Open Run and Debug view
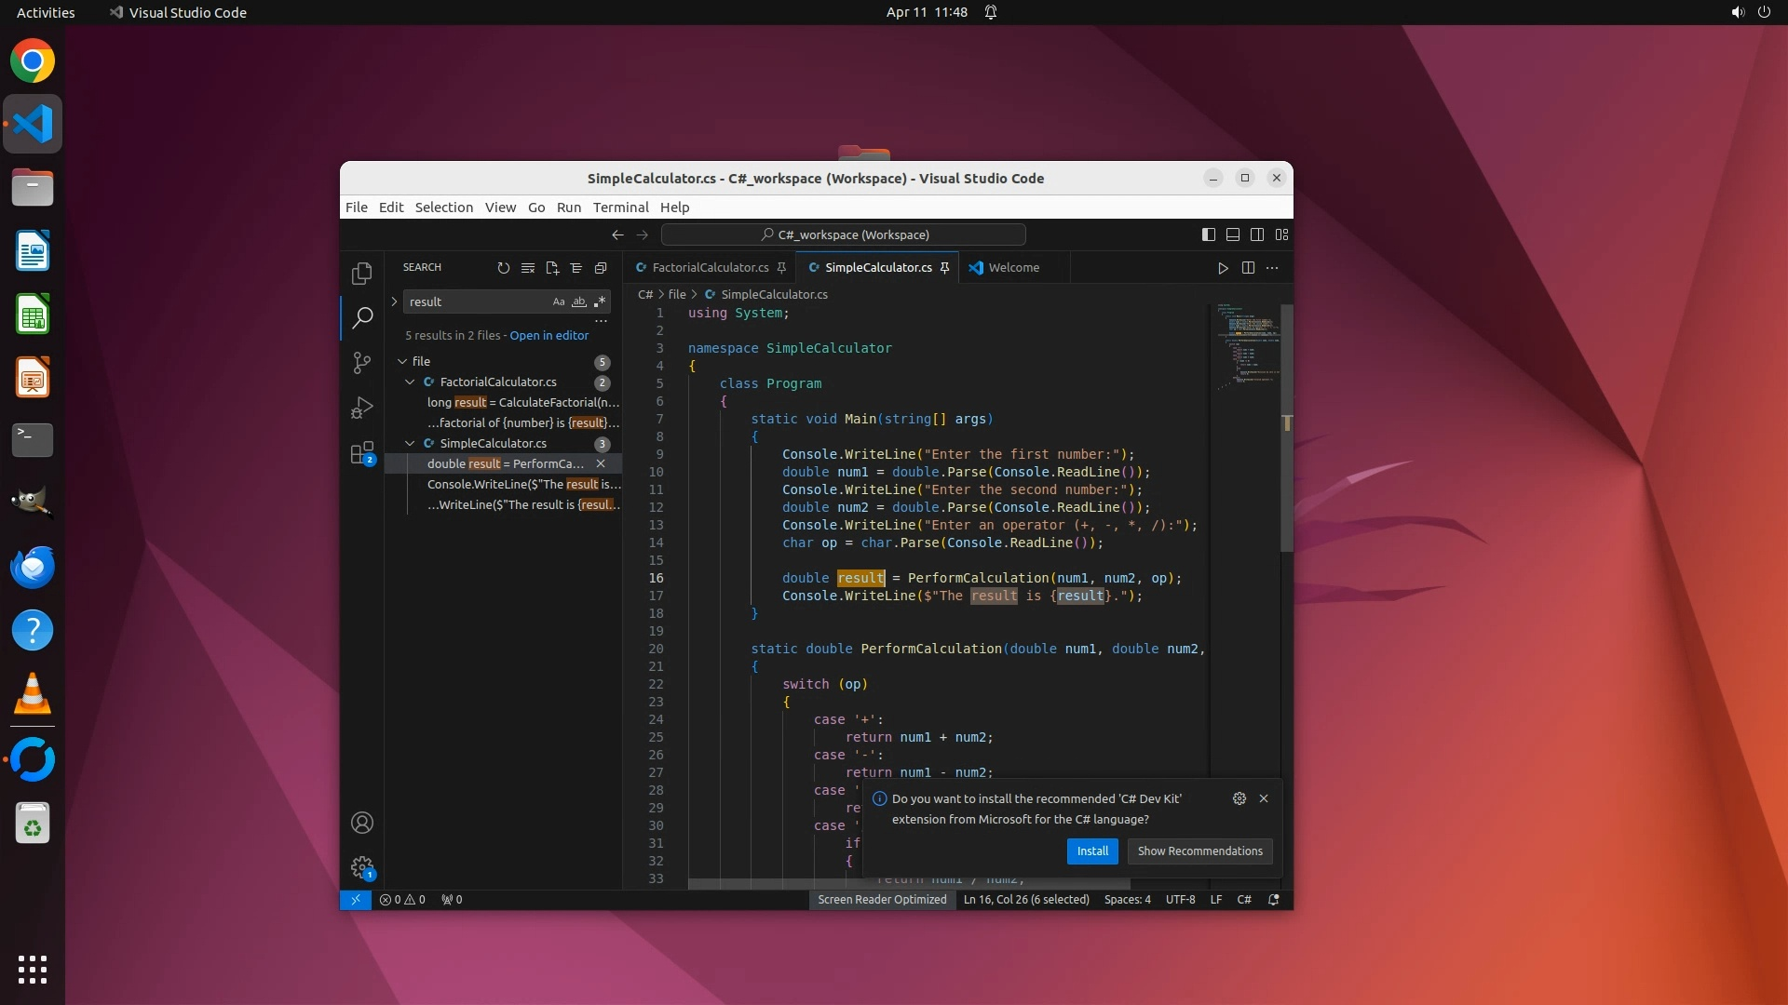Viewport: 1788px width, 1005px height. pyautogui.click(x=362, y=408)
